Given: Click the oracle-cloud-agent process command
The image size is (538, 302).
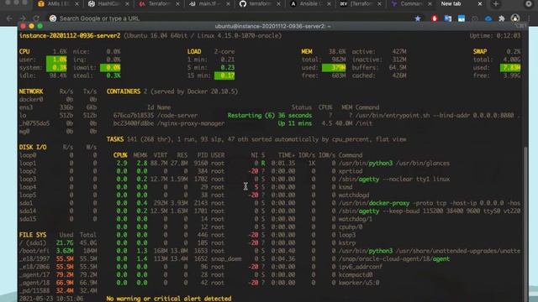Looking at the screenshot, I should point(394,259).
